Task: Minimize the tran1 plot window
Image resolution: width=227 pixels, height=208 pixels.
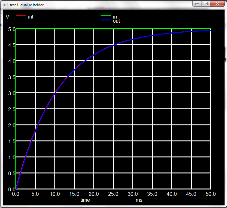Action: 197,4
